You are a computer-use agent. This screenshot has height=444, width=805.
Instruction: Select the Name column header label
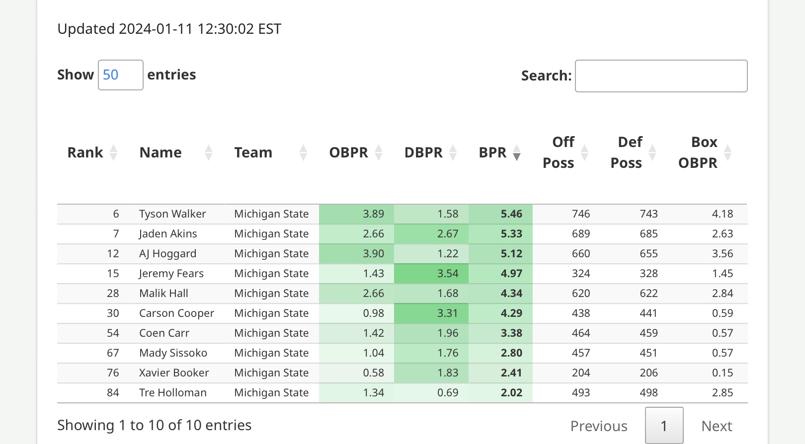161,152
